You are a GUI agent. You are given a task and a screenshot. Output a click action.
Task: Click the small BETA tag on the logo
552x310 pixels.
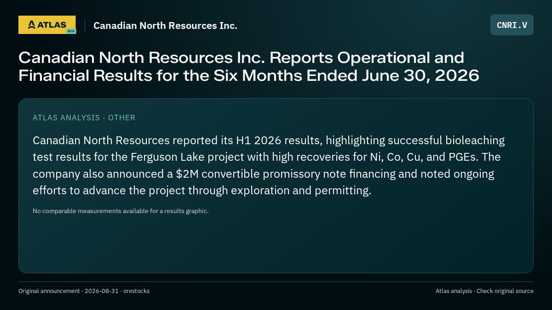click(x=71, y=31)
